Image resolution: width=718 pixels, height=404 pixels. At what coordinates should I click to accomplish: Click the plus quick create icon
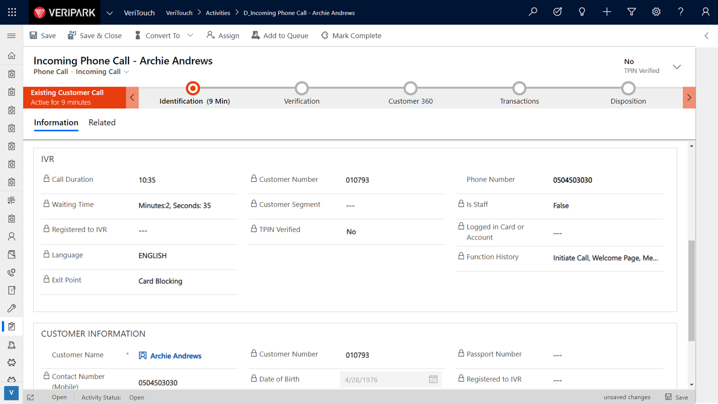click(607, 12)
